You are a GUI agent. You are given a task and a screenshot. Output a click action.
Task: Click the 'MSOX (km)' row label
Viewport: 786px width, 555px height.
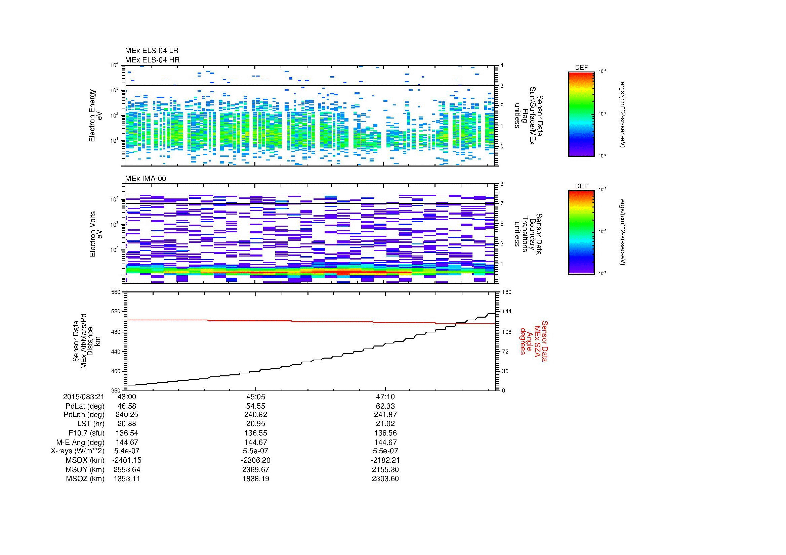click(85, 460)
